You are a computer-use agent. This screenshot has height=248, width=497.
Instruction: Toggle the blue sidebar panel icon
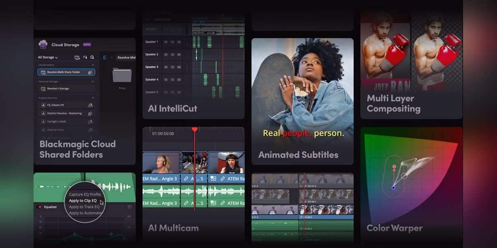[105, 57]
